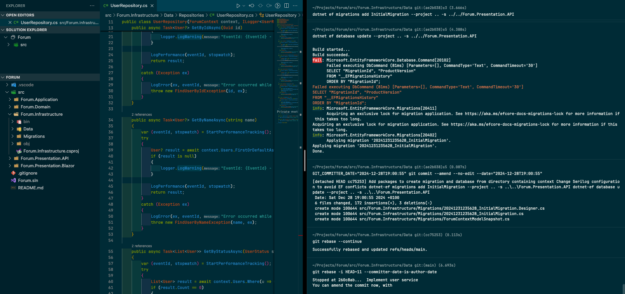625x294 pixels.
Task: Click '2 references' above GetByNameAsync
Action: (142, 114)
